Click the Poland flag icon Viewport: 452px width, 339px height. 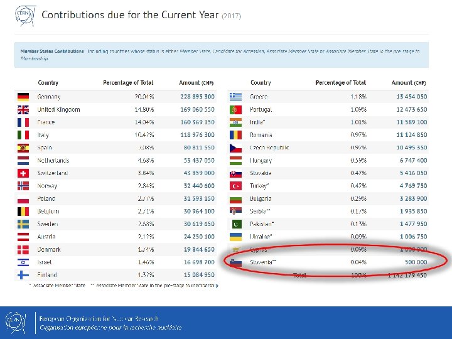(23, 199)
